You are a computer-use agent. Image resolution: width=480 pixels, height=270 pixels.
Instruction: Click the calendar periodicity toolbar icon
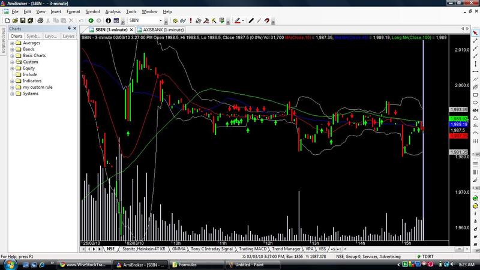click(x=116, y=20)
